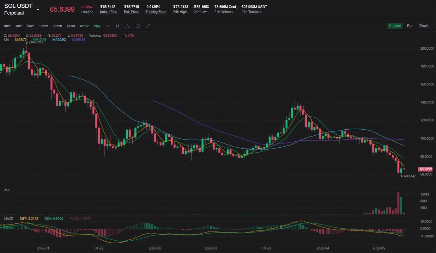Click the 140.0000 price axis label
436x253 pixels.
point(427,102)
